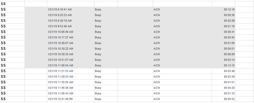This screenshot has height=103, width=254.
Task: Click the 00:00:45 duration cell
Action: click(224, 37)
